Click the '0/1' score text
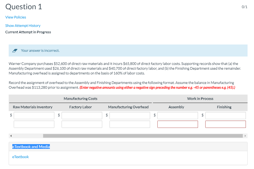This screenshot has height=169, width=254. pyautogui.click(x=244, y=7)
